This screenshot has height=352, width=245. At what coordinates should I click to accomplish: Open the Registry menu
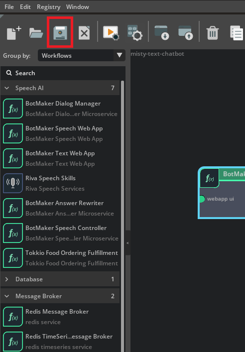48,7
